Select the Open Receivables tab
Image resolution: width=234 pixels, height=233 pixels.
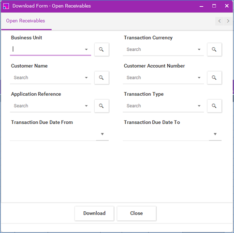[x=26, y=21]
